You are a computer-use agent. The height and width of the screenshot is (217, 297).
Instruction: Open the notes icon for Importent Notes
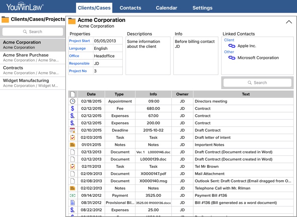pos(72,145)
